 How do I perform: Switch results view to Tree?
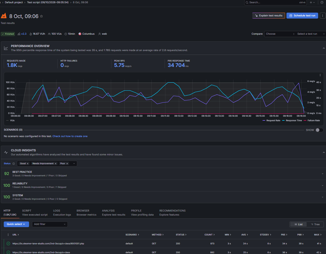pos(315,224)
